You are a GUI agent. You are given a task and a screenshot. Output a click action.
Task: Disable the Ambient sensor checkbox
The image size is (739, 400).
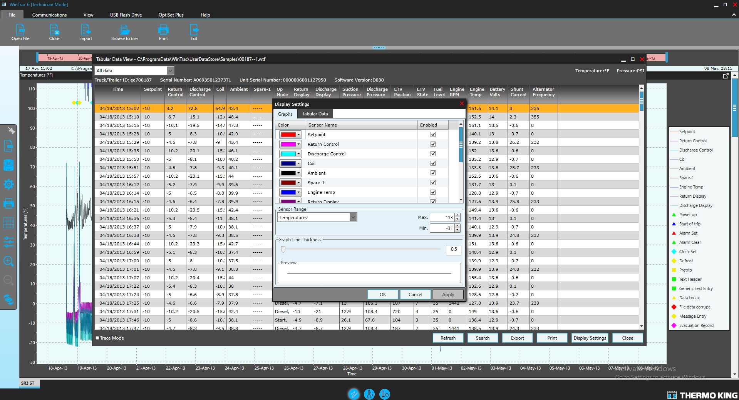[433, 173]
